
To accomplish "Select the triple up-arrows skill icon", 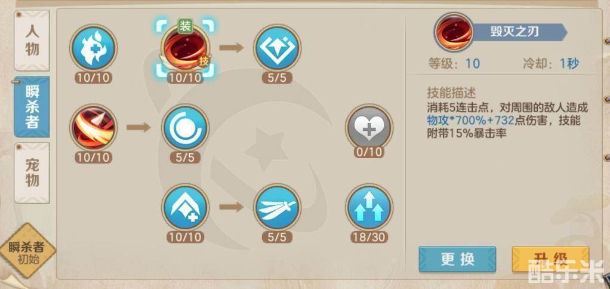I will pyautogui.click(x=369, y=207).
